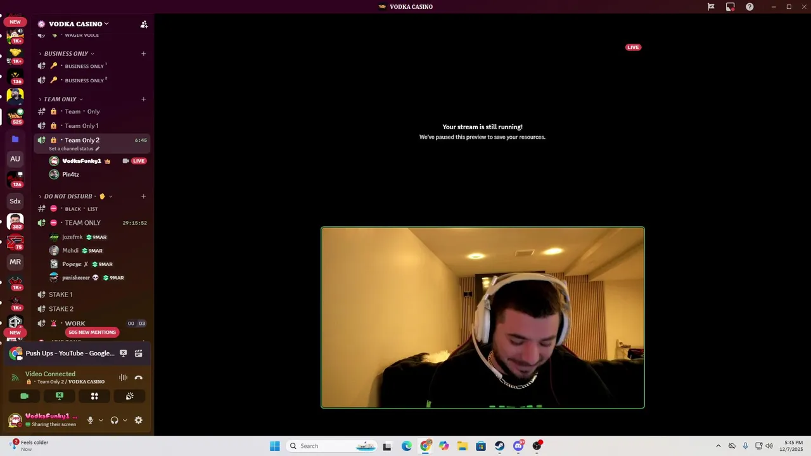Screen dimensions: 811x456
Task: Add channel to BUSINESS ONLY category
Action: [x=143, y=54]
